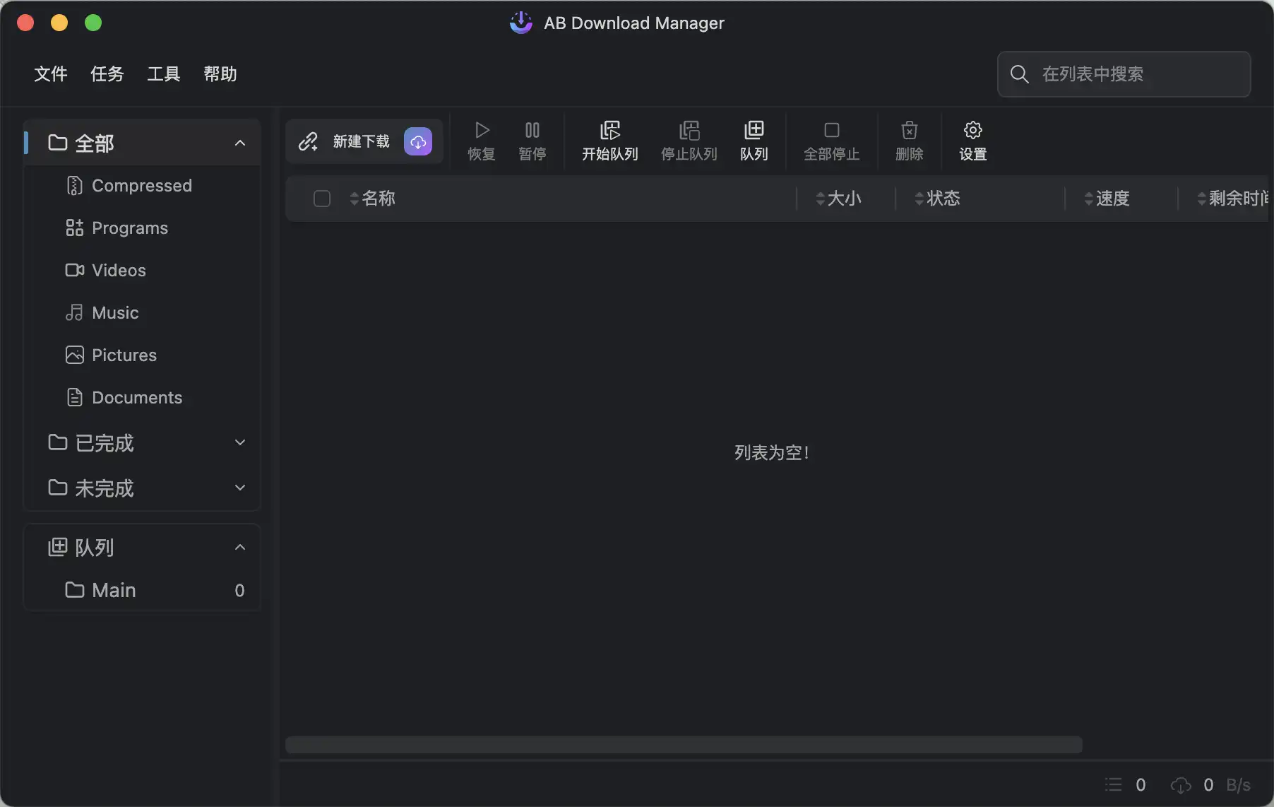The width and height of the screenshot is (1274, 807).
Task: Sort the list by 大小 column
Action: pos(839,199)
